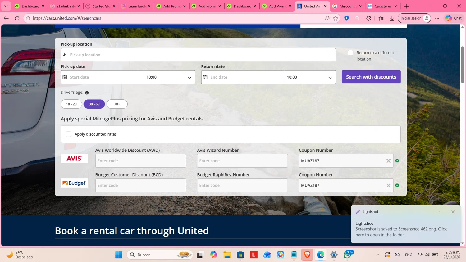Open End date calendar field
Image resolution: width=466 pixels, height=262 pixels.
pyautogui.click(x=243, y=77)
